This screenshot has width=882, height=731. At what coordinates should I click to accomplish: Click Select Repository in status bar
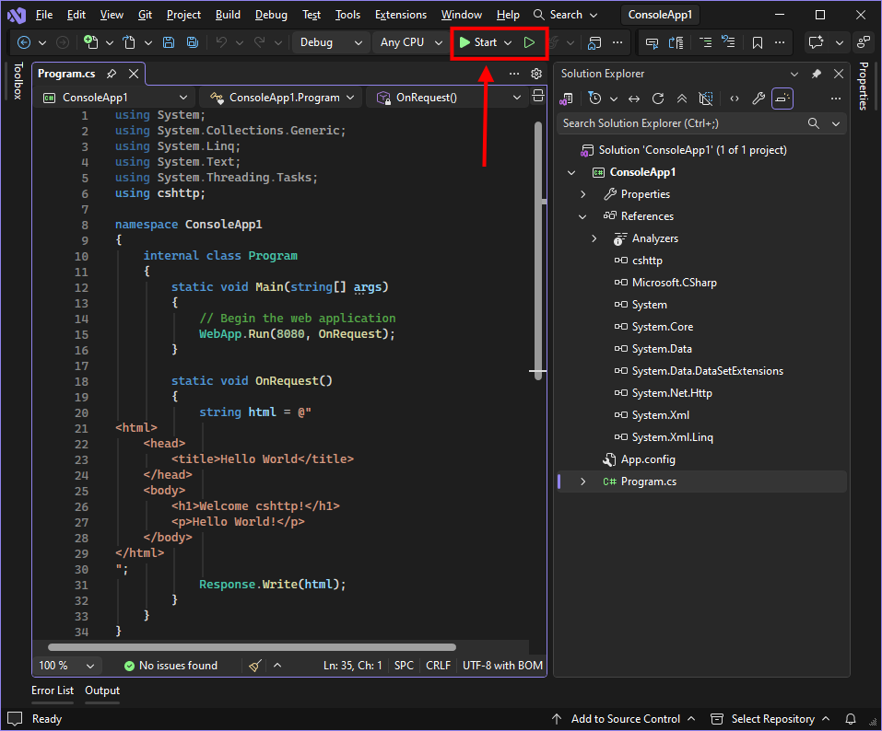coord(770,719)
